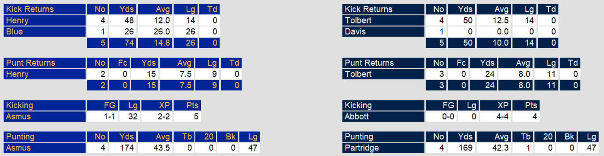Select punter Partridge's entry
The height and width of the screenshot is (156, 604).
click(x=362, y=148)
